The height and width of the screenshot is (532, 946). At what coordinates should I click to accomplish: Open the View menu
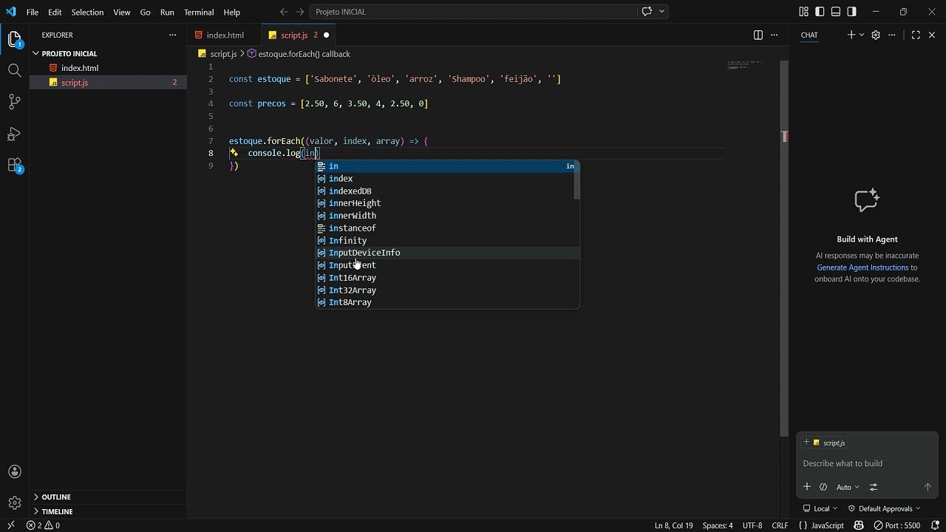pos(122,12)
